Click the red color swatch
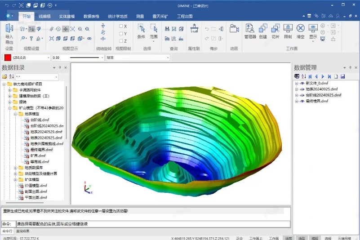 [x=7, y=58]
